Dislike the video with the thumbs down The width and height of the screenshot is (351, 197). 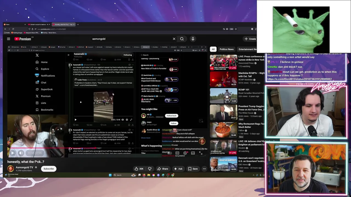click(150, 169)
